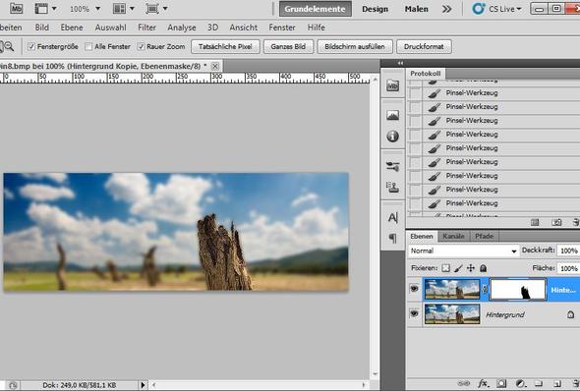Click the status bar icon left of Dok size

pyautogui.click(x=13, y=385)
